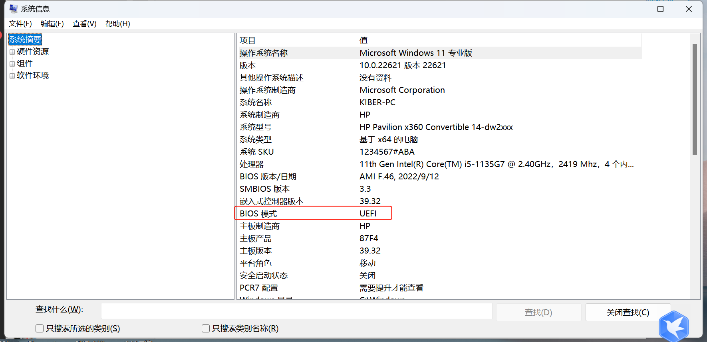Open the 查看(V) menu

pyautogui.click(x=85, y=24)
